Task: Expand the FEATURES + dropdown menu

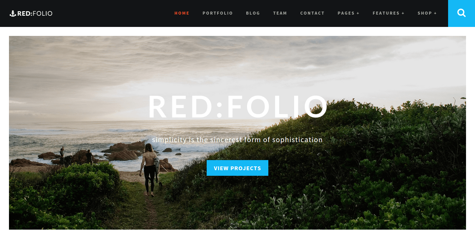Action: click(389, 13)
